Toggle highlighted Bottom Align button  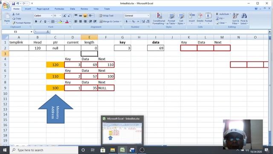tap(85, 16)
